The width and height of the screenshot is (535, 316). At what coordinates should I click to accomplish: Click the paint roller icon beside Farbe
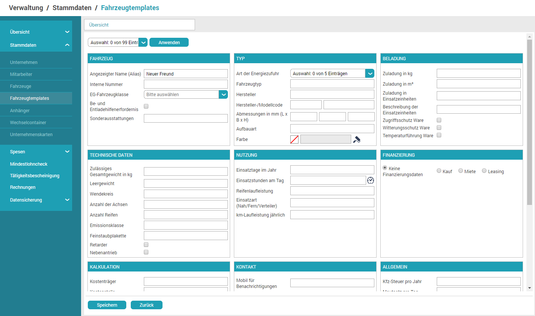click(x=357, y=139)
